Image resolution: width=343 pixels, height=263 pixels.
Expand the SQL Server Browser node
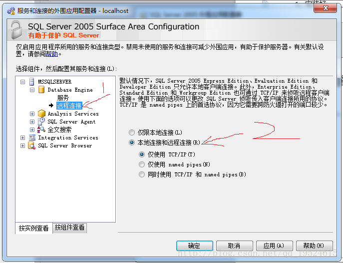[x=22, y=145]
